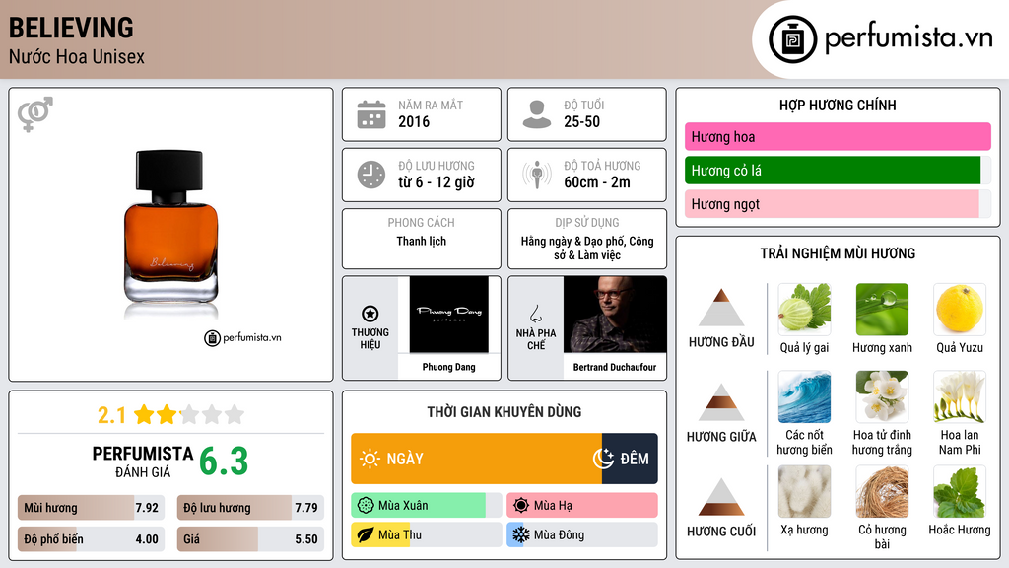The image size is (1009, 568).
Task: Click the BELIEVING product title
Action: (71, 29)
